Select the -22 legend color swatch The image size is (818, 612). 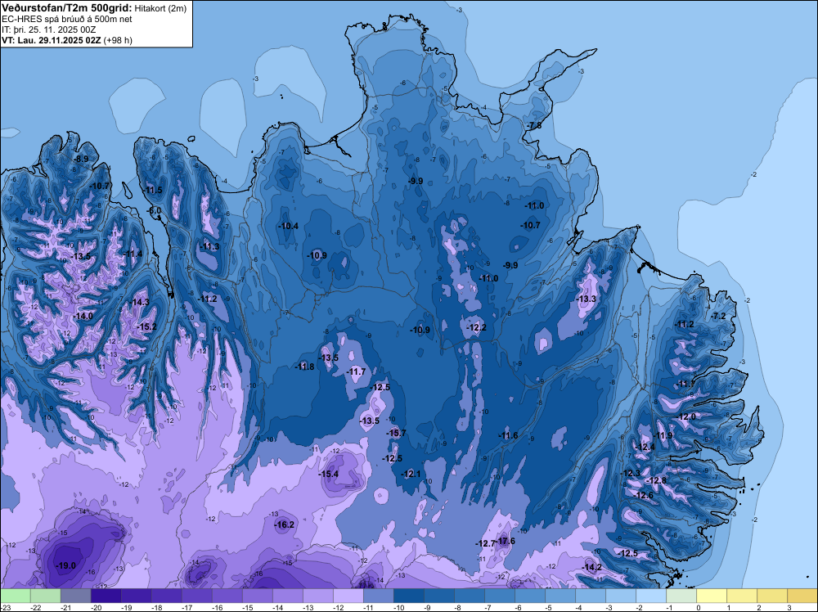(46, 596)
